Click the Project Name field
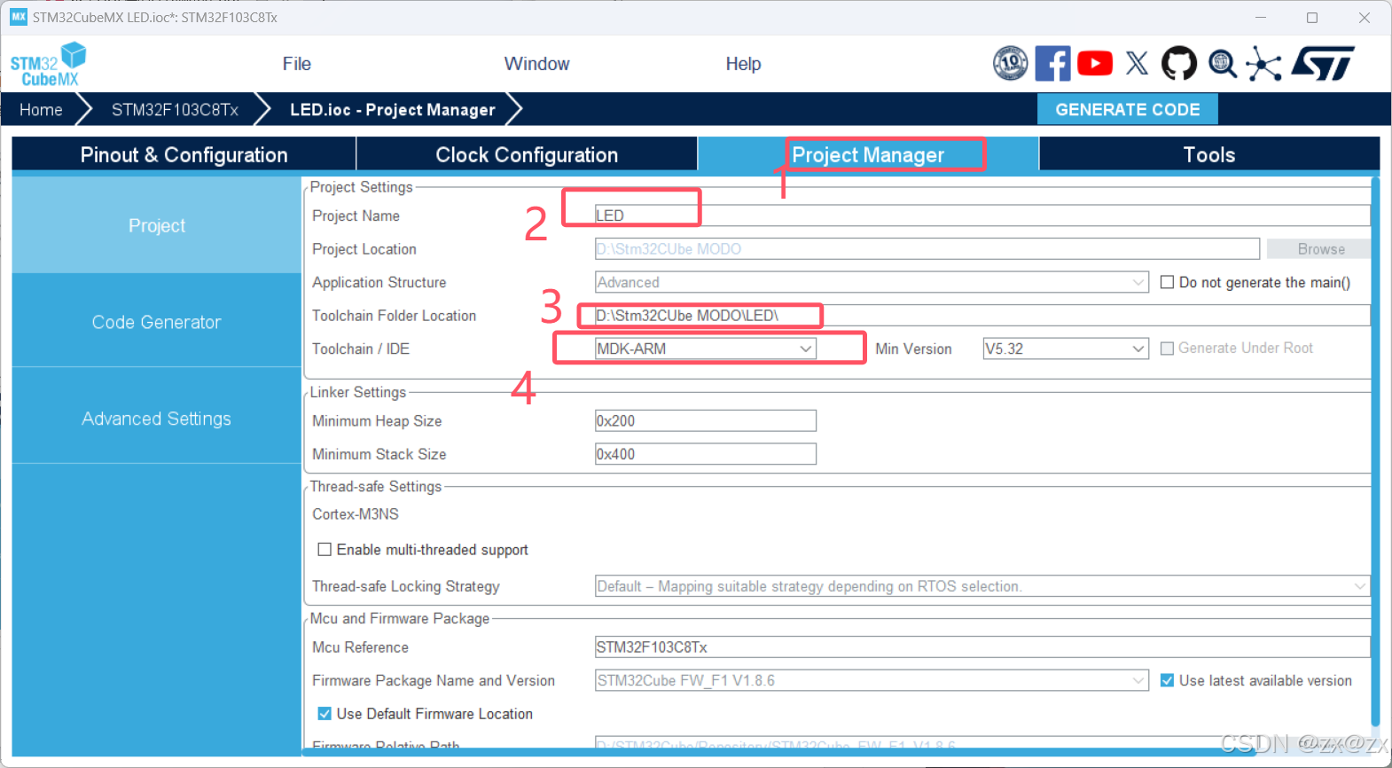 click(x=982, y=216)
